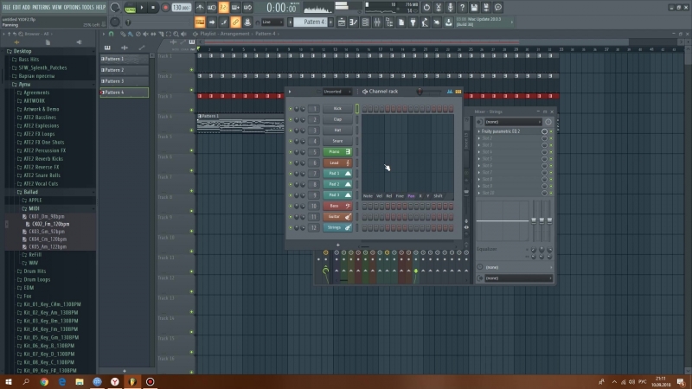692x389 pixels.
Task: Mute the Kick channel using its green LED
Action: [x=291, y=109]
